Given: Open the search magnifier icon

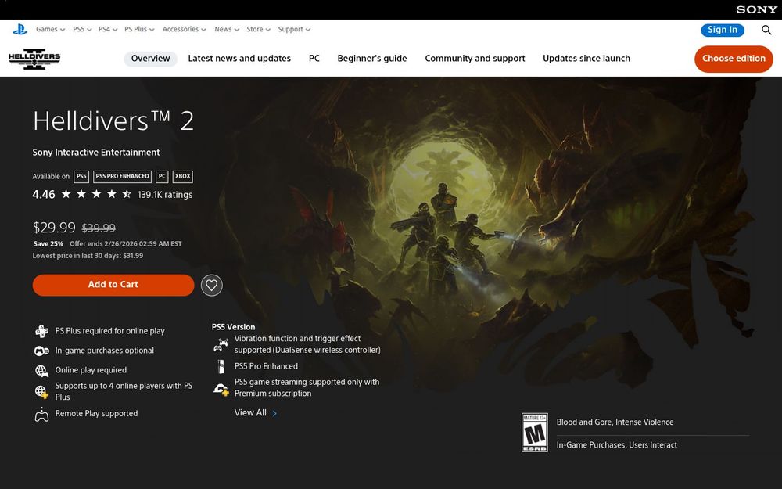Looking at the screenshot, I should (x=766, y=30).
